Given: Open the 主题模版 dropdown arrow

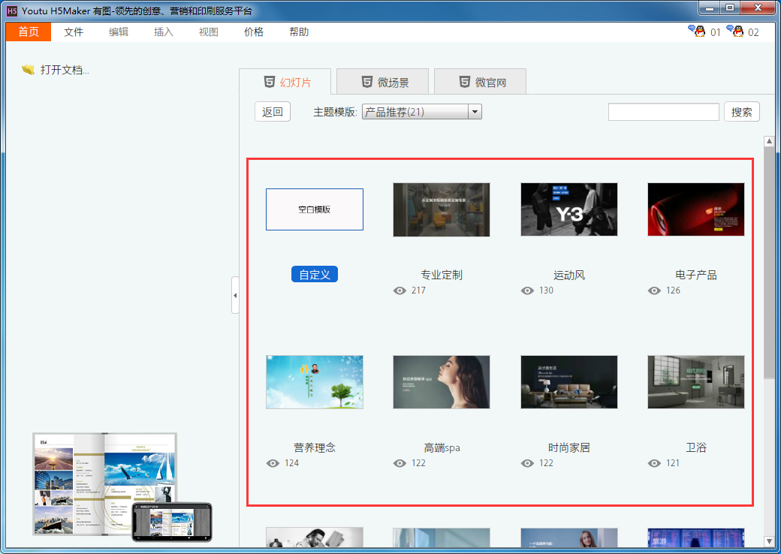Looking at the screenshot, I should (475, 112).
